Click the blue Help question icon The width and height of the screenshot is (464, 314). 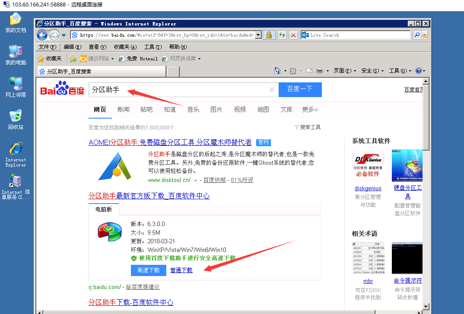pos(419,71)
